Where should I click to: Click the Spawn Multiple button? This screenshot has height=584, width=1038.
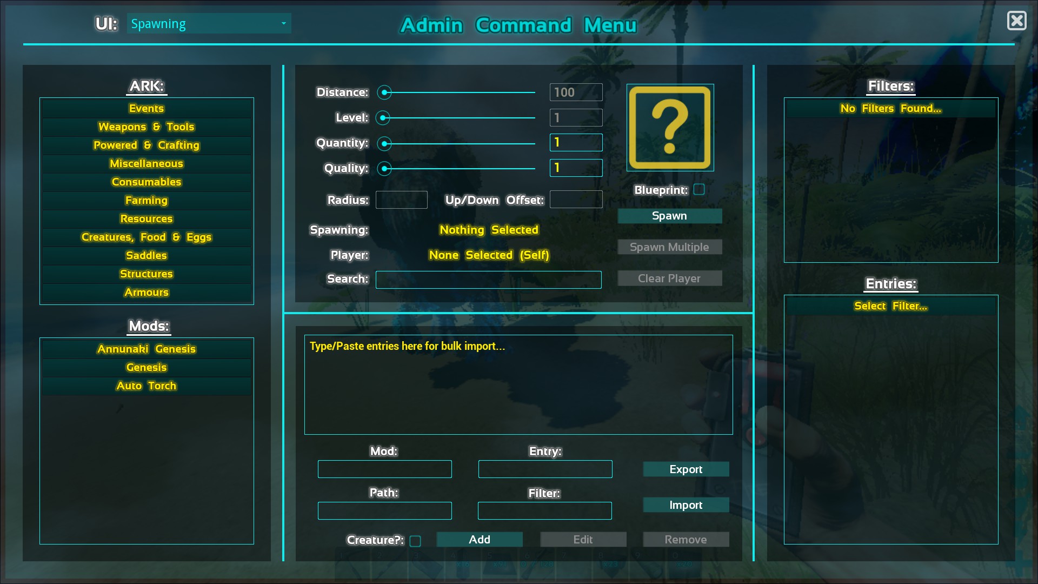click(669, 247)
